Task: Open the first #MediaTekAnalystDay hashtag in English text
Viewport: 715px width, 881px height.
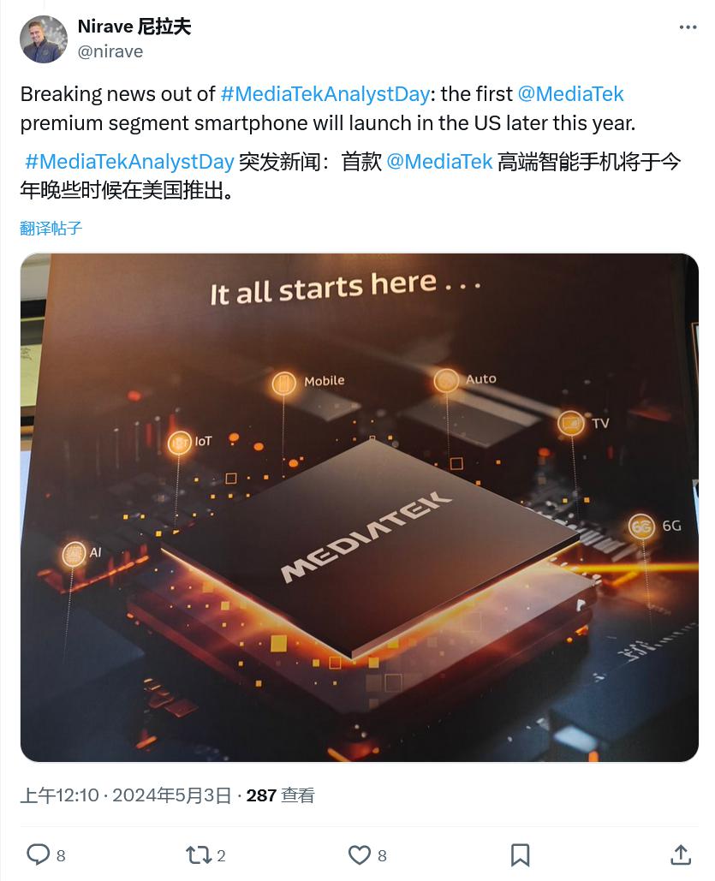Action: click(325, 94)
